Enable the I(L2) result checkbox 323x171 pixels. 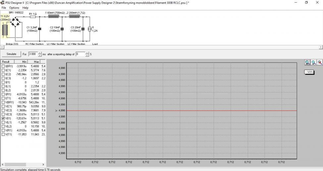tap(3, 90)
